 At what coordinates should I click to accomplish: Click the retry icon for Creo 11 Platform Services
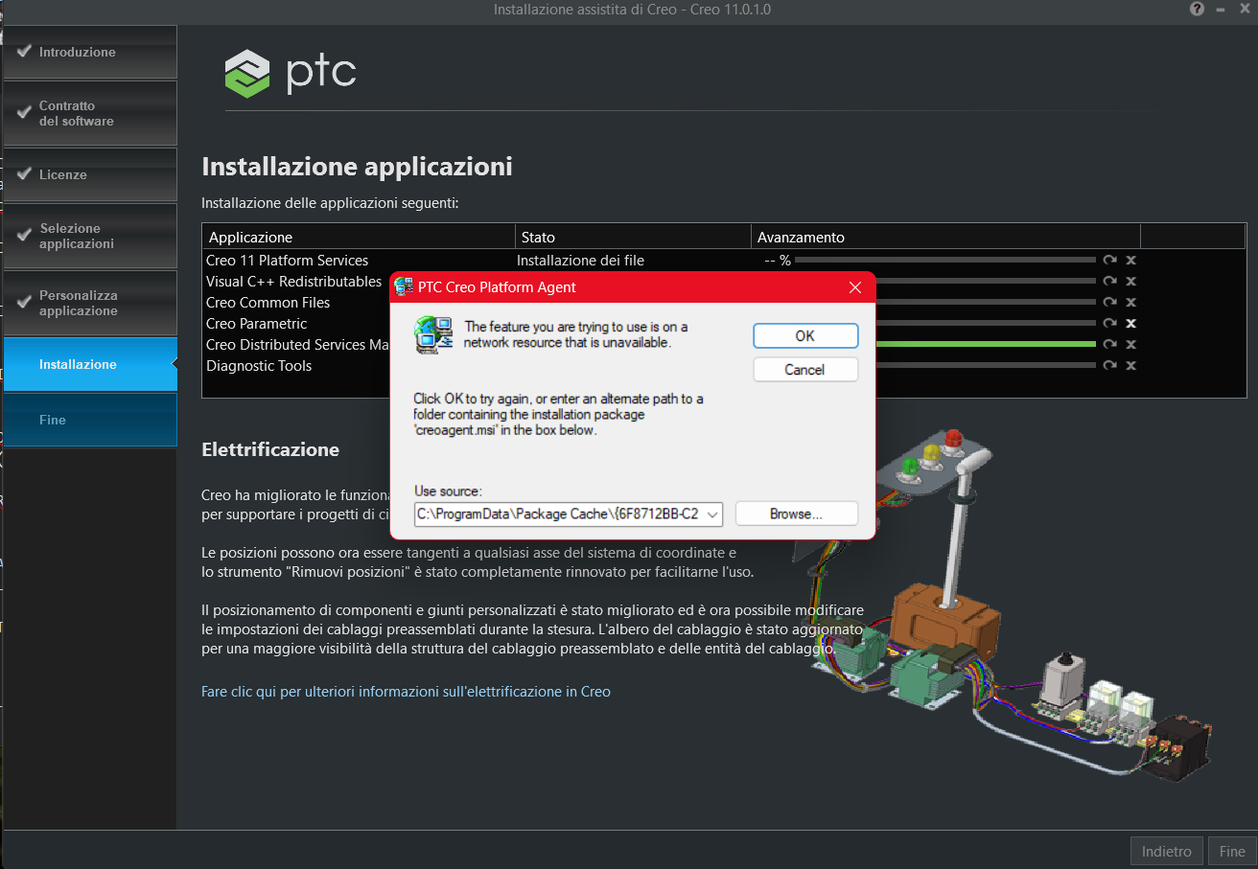(x=1110, y=260)
